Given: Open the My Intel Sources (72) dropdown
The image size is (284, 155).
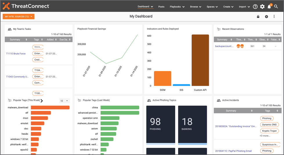Looking at the screenshot, I should click(19, 17).
